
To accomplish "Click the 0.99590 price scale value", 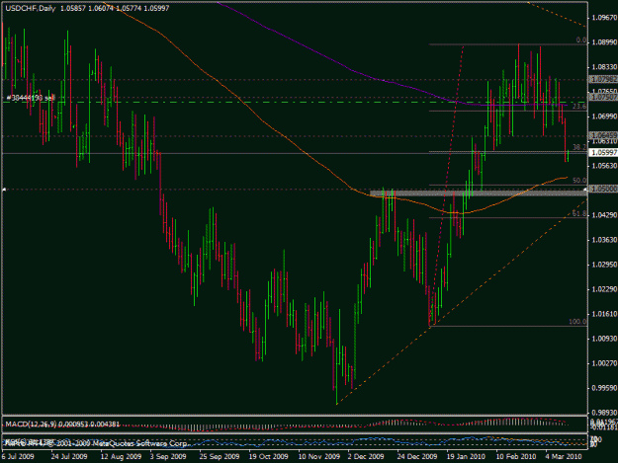I will pyautogui.click(x=604, y=388).
